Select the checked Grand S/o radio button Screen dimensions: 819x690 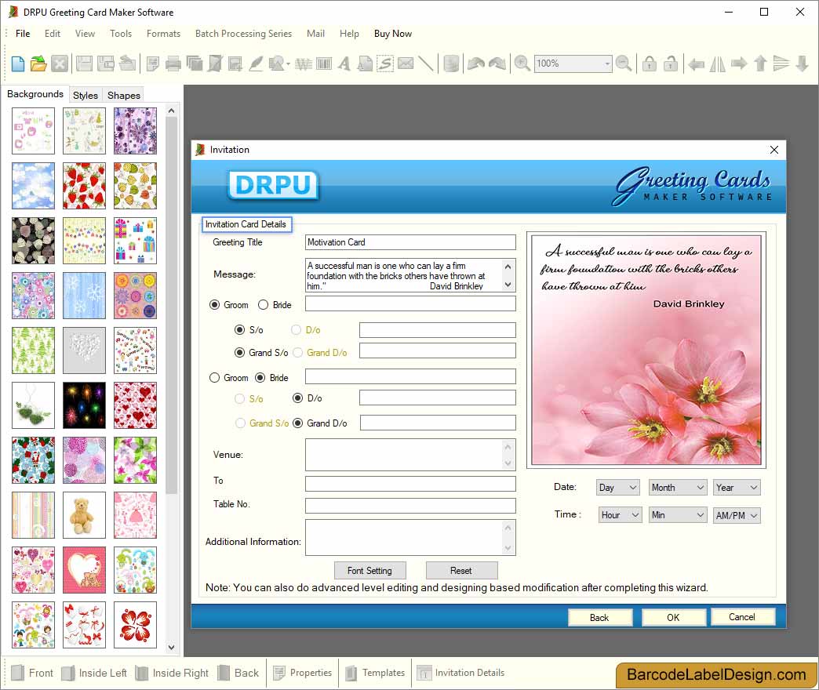click(x=239, y=353)
